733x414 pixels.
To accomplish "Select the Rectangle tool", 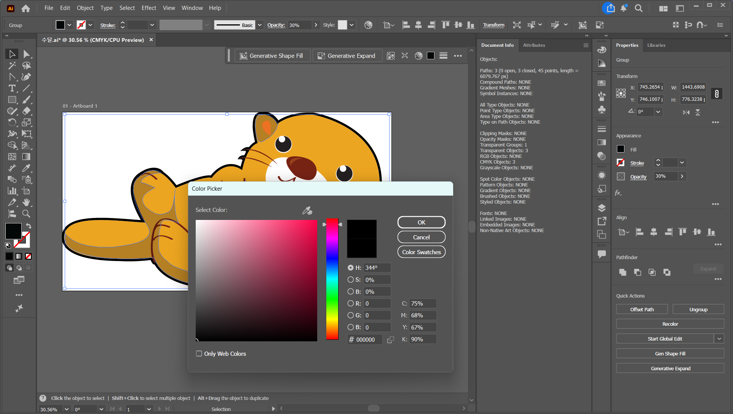I will tap(12, 100).
